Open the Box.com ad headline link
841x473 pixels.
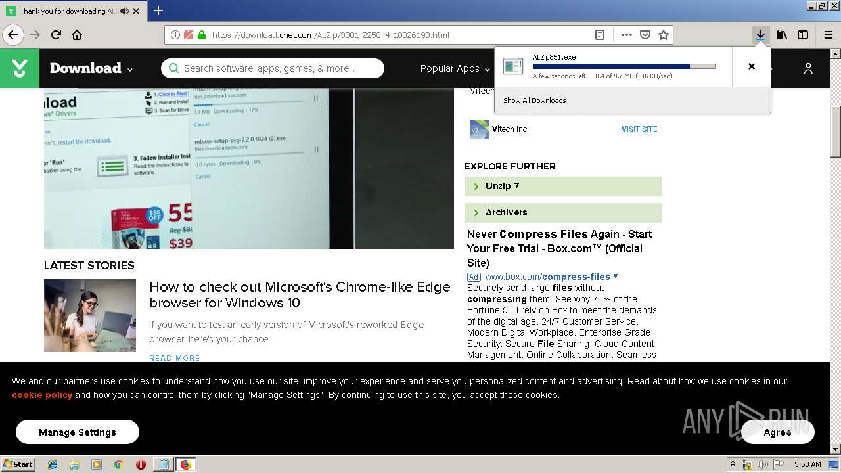[x=559, y=248]
